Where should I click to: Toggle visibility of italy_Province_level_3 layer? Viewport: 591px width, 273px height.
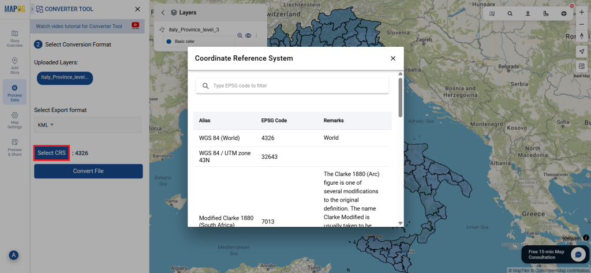(248, 35)
